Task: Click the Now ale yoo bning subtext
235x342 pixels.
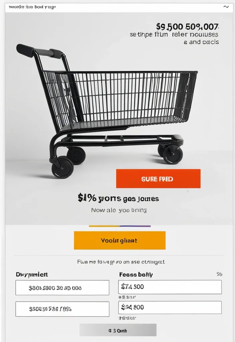Action: click(119, 210)
